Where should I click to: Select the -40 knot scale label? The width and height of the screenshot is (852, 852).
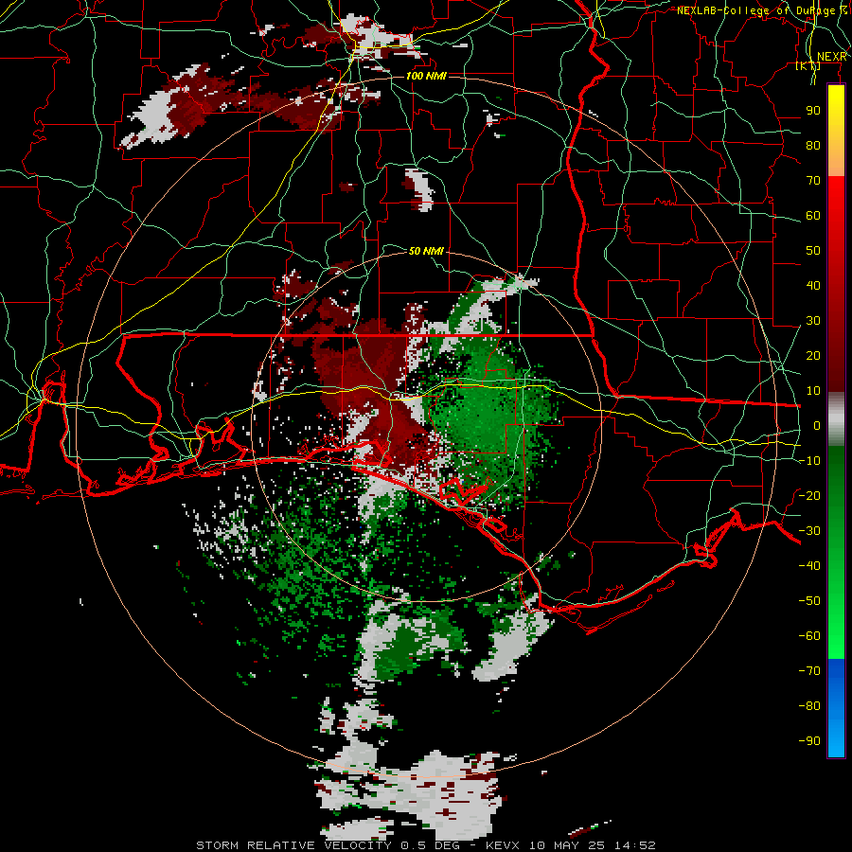pos(809,566)
